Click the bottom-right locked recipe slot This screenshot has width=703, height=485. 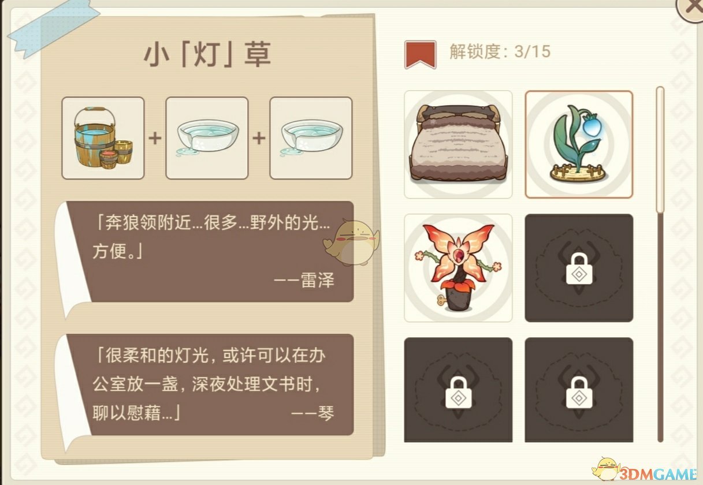(x=579, y=390)
